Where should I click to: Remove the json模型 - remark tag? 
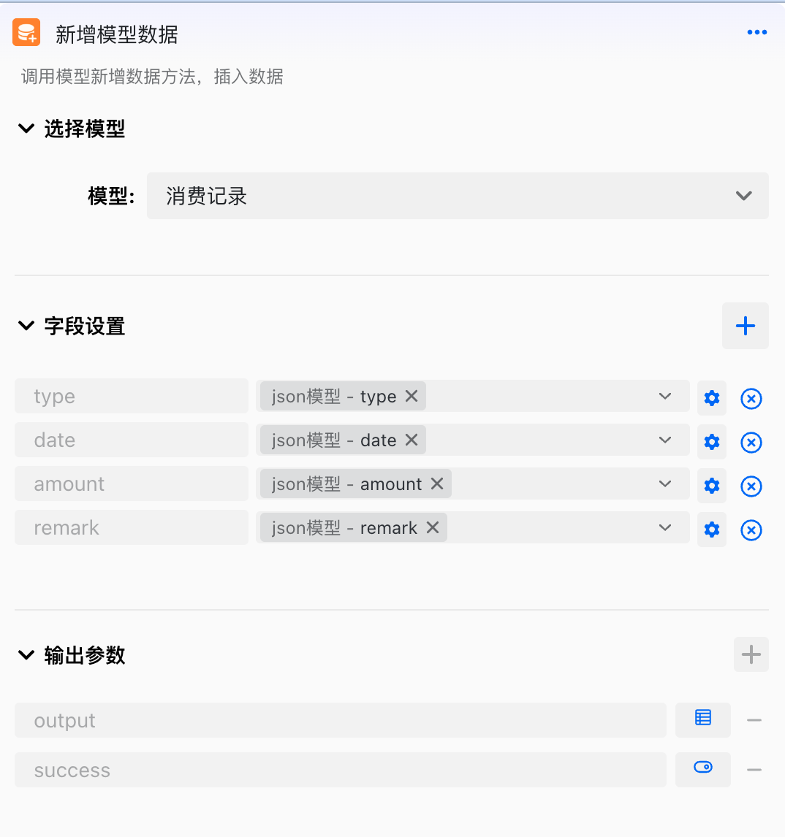(x=433, y=527)
